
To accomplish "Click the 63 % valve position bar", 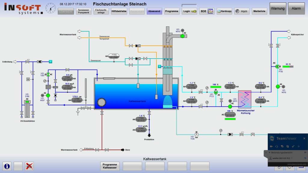I will 288,67.
